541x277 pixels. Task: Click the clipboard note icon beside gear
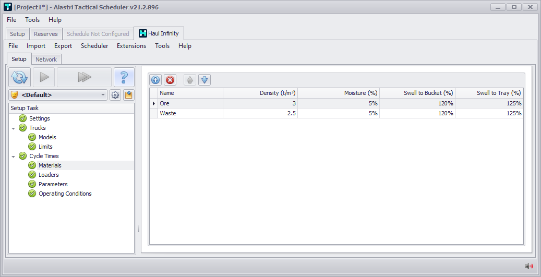(128, 95)
